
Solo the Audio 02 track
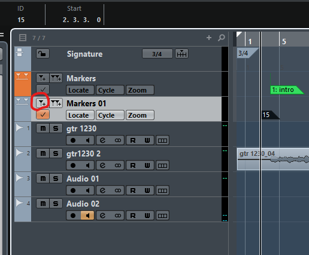pyautogui.click(x=56, y=204)
